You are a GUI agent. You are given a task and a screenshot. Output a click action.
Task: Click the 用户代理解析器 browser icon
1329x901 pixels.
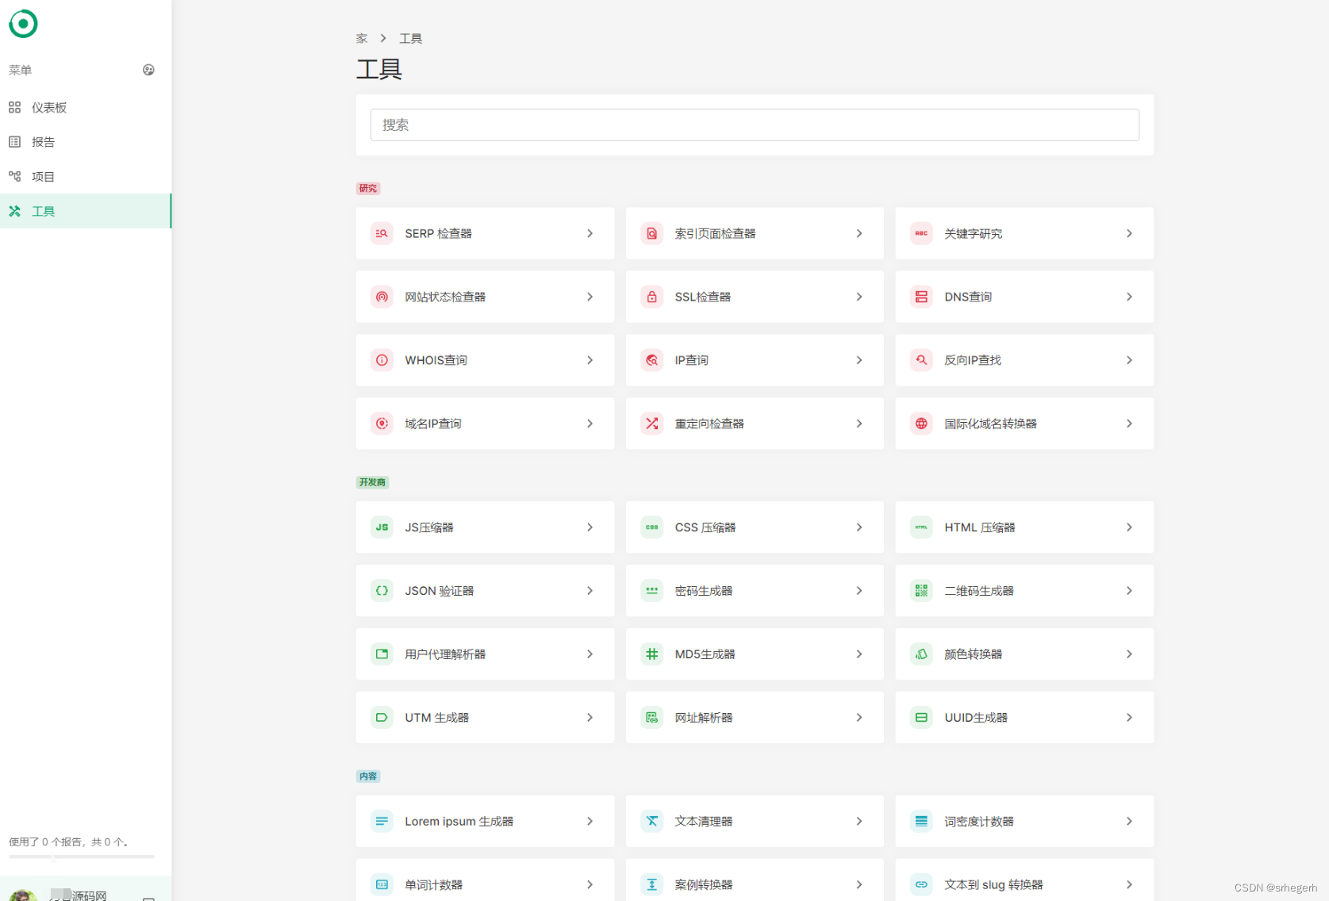coord(382,654)
